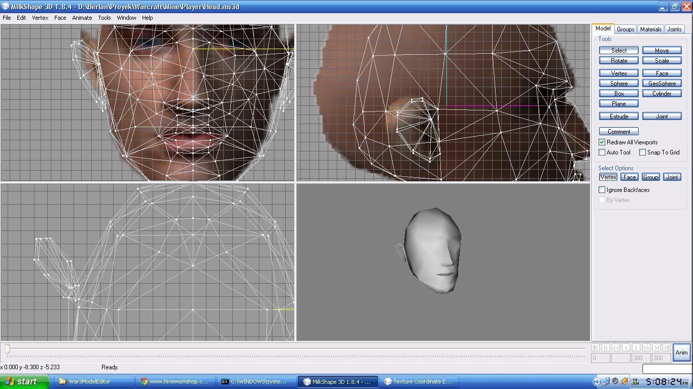The image size is (693, 389).
Task: Enable Ignore Backfaces checkbox
Action: (602, 190)
